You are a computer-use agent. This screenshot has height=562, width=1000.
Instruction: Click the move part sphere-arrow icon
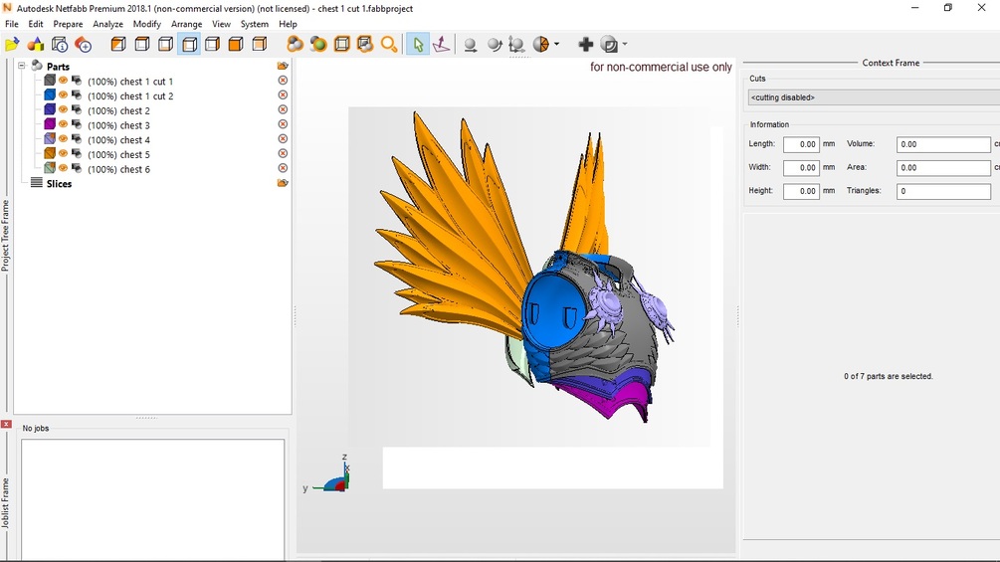click(x=471, y=45)
